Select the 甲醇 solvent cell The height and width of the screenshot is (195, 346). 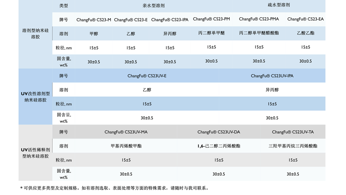point(94,34)
